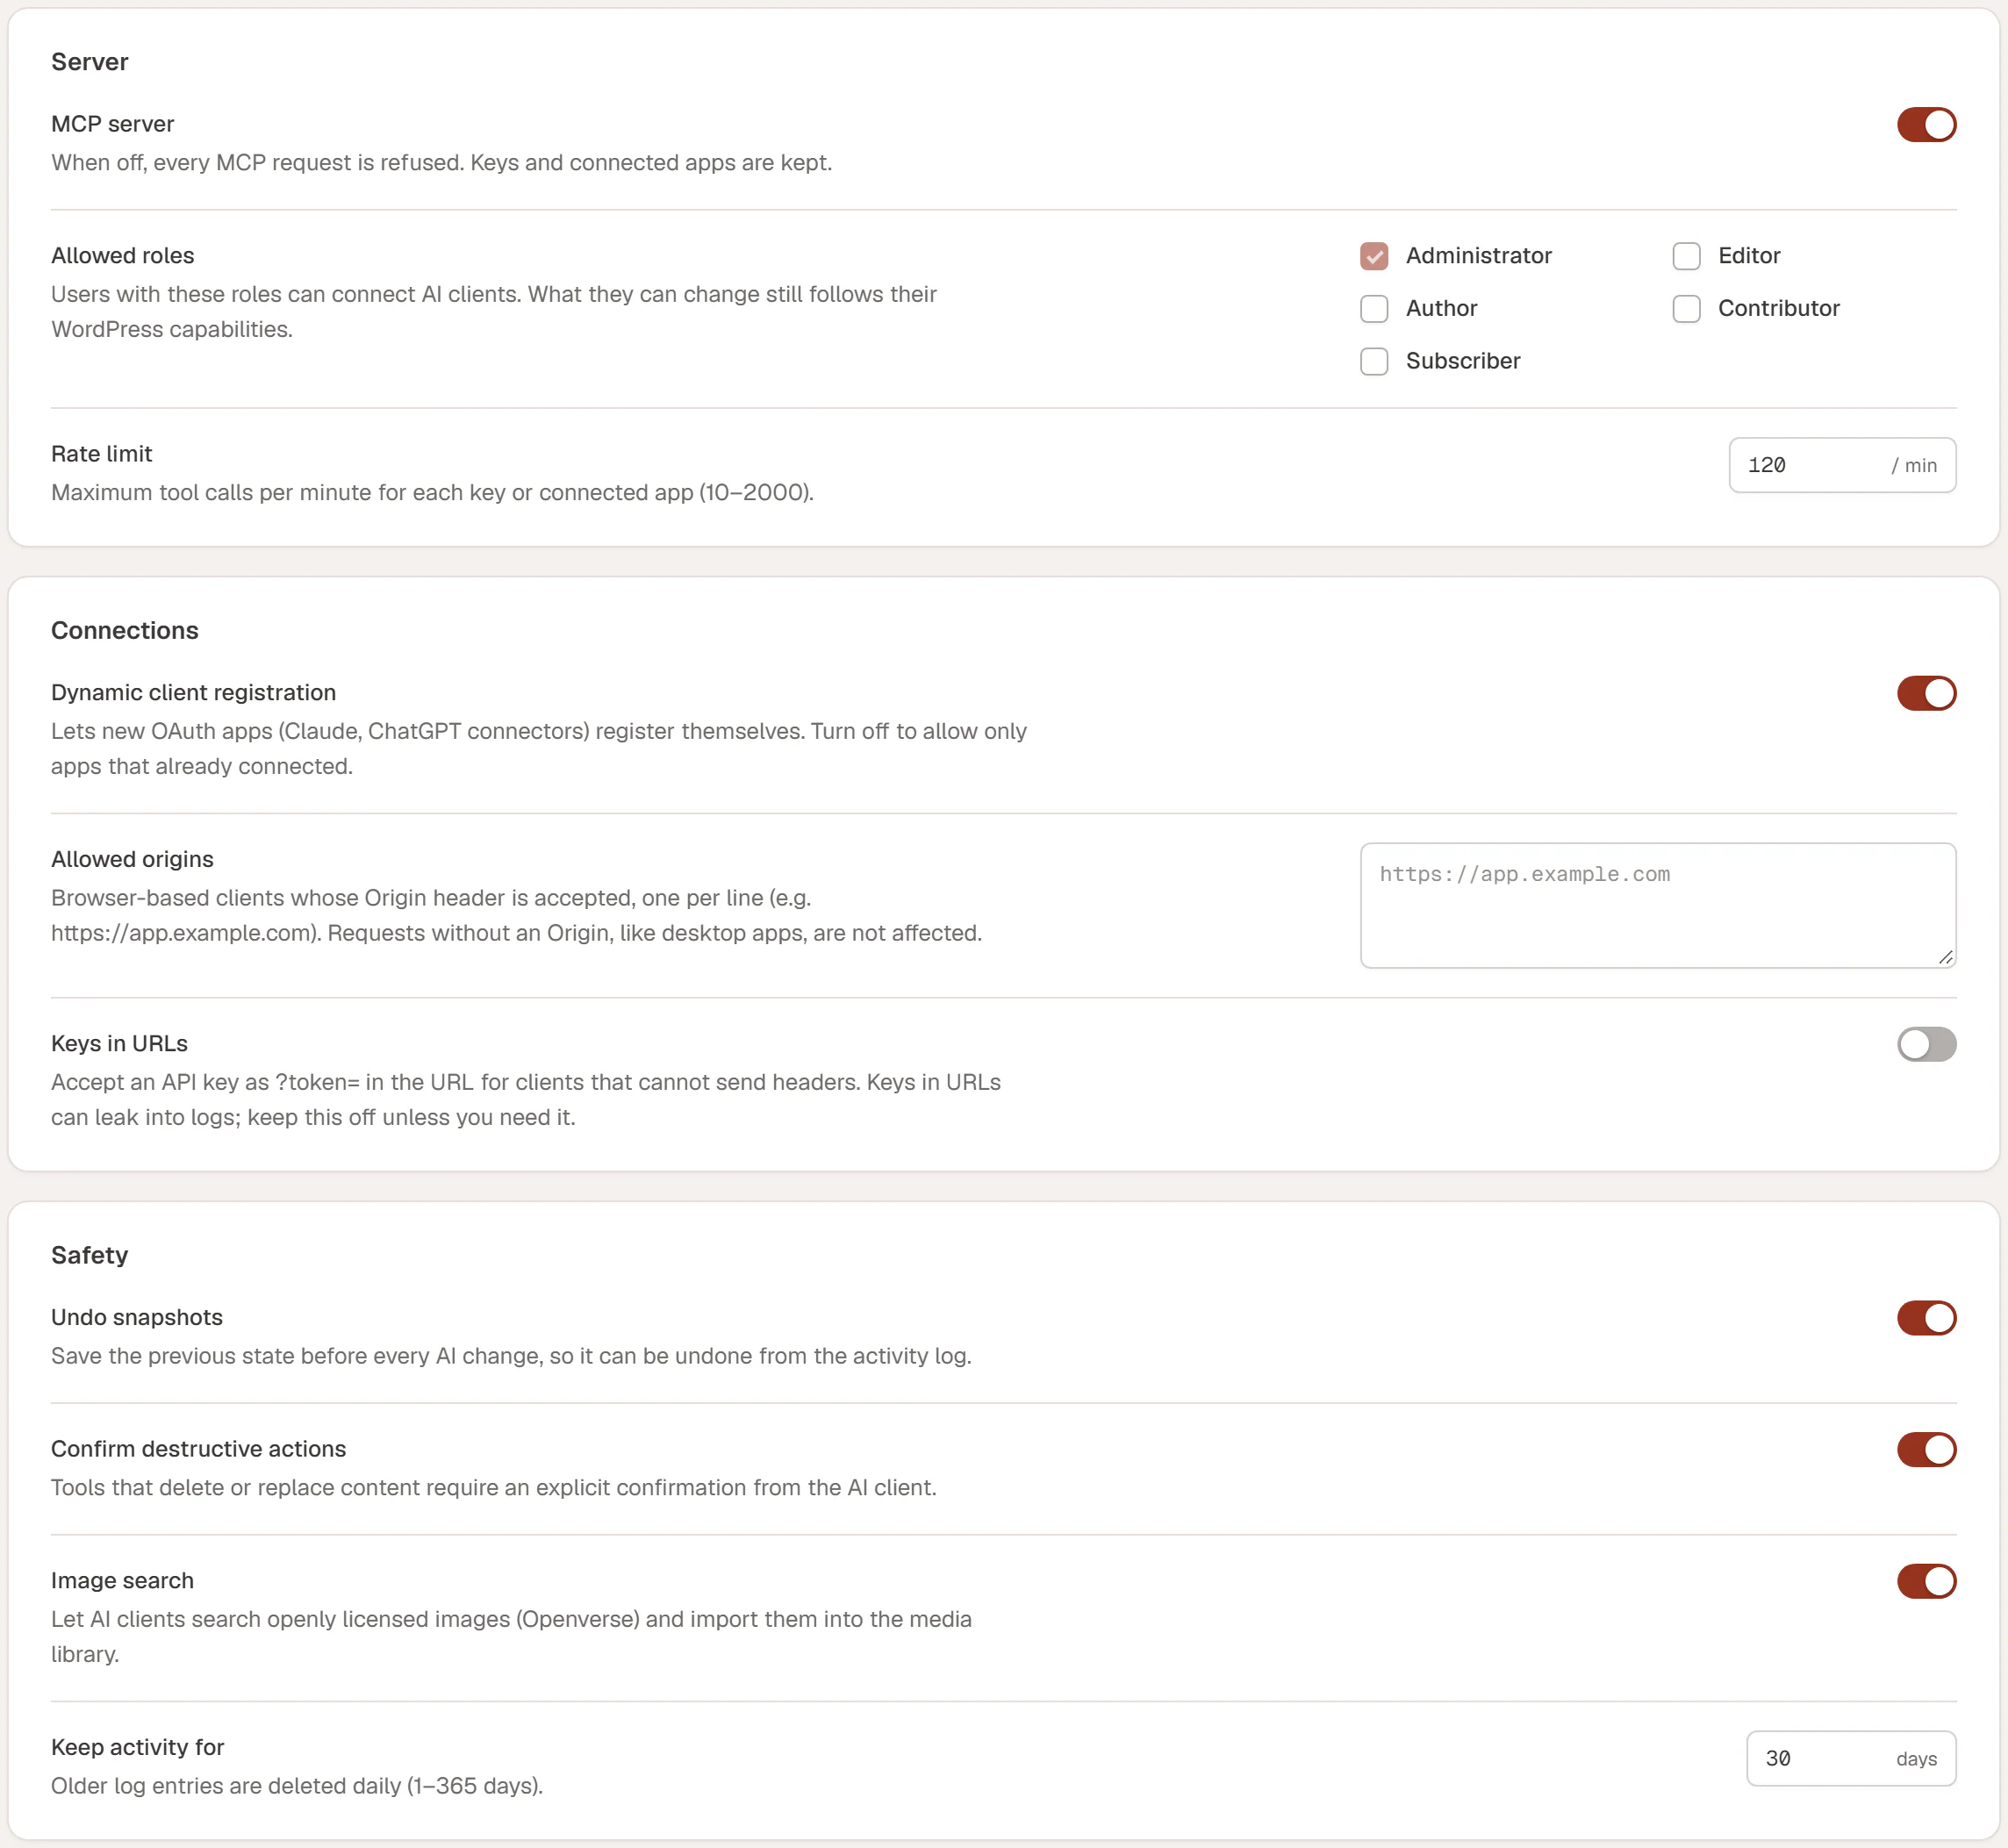Select the Subscriber role checkbox

pyautogui.click(x=1374, y=361)
